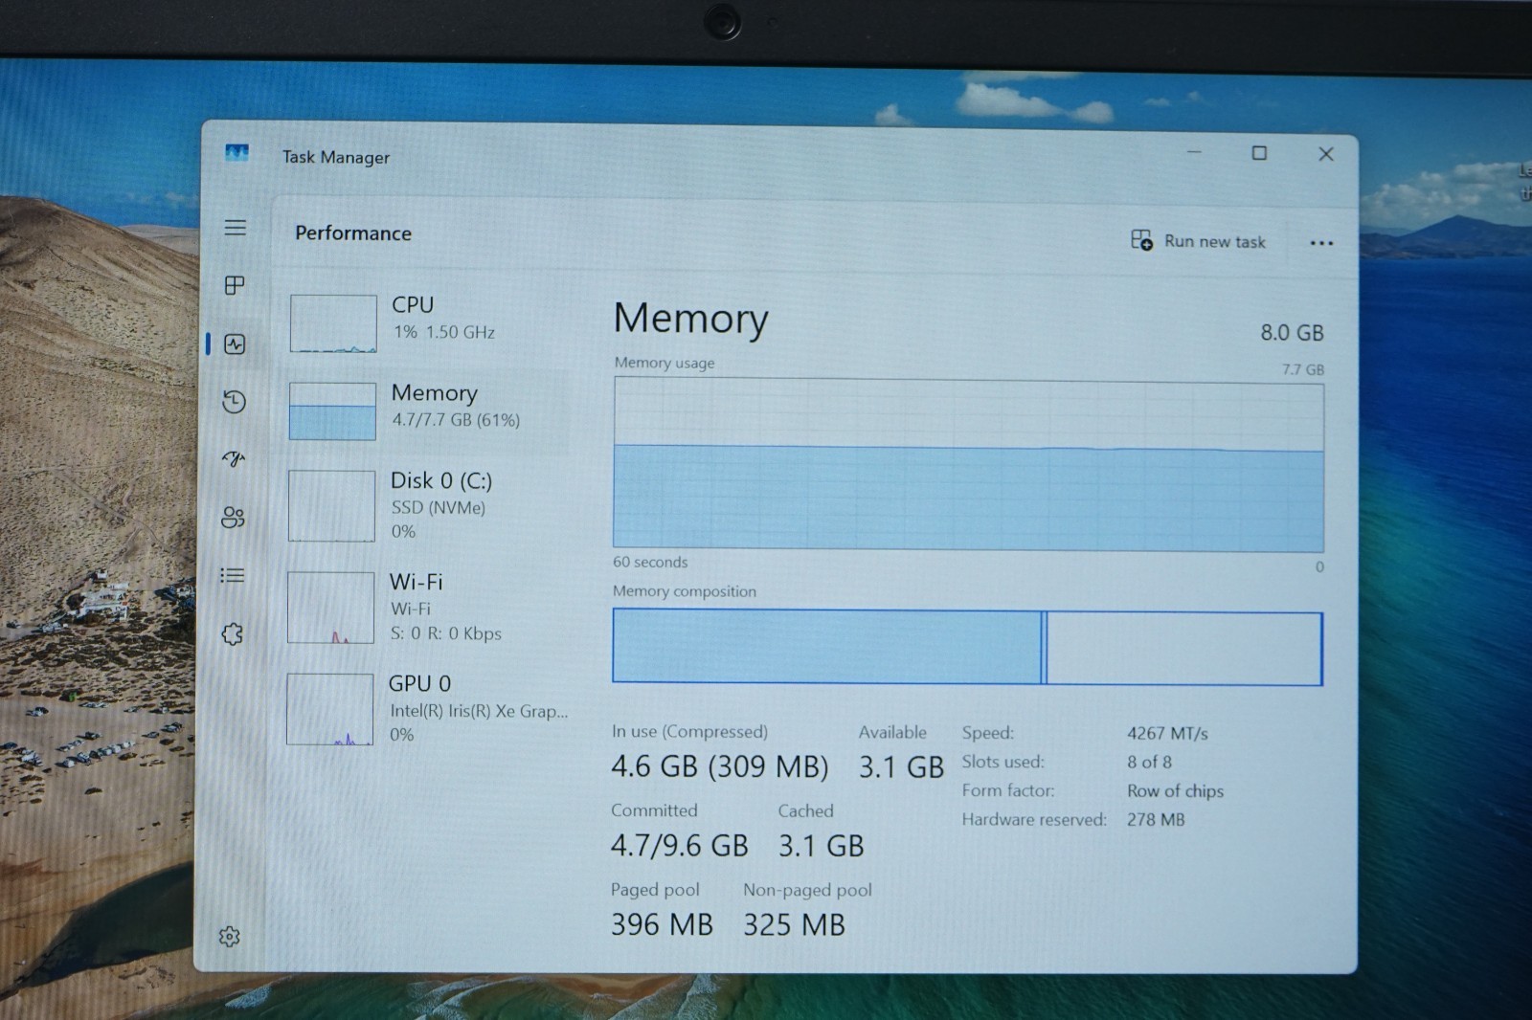Open the Startup apps page icon
1532x1020 pixels.
[x=234, y=459]
